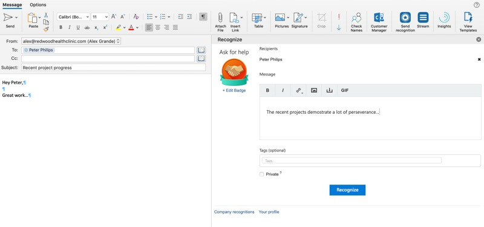Center align the text
This screenshot has height=227, width=484.
coord(158,27)
